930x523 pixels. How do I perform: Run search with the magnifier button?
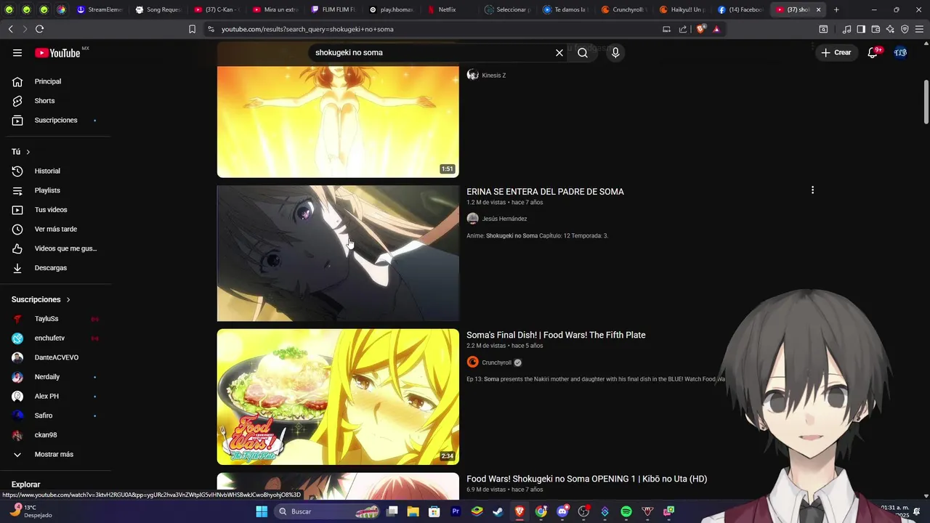(x=583, y=52)
